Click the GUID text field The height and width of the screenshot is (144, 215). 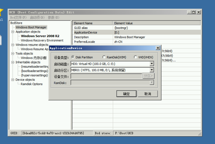pyautogui.click(x=57, y=133)
